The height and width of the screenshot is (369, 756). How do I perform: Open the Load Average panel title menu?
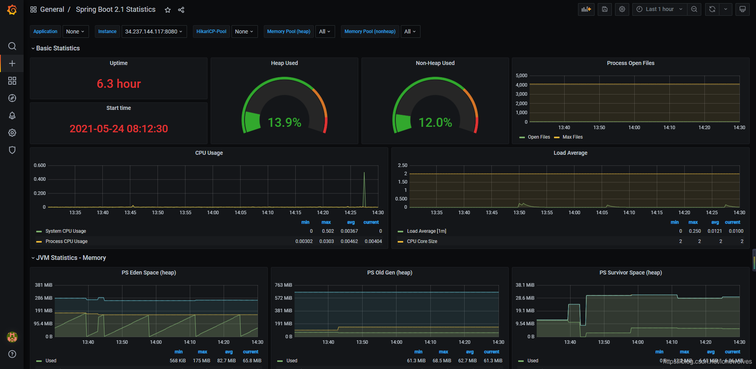pos(571,153)
